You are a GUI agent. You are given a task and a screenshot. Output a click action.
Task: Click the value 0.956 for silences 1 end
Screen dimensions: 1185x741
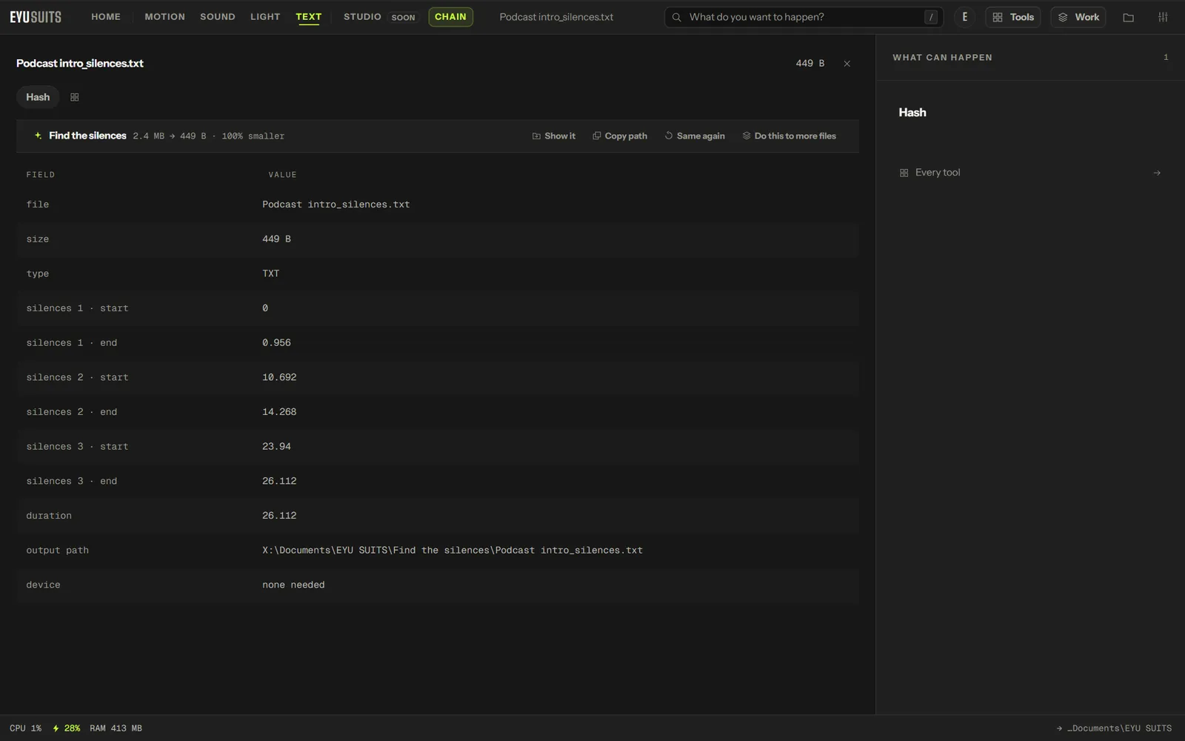coord(276,342)
